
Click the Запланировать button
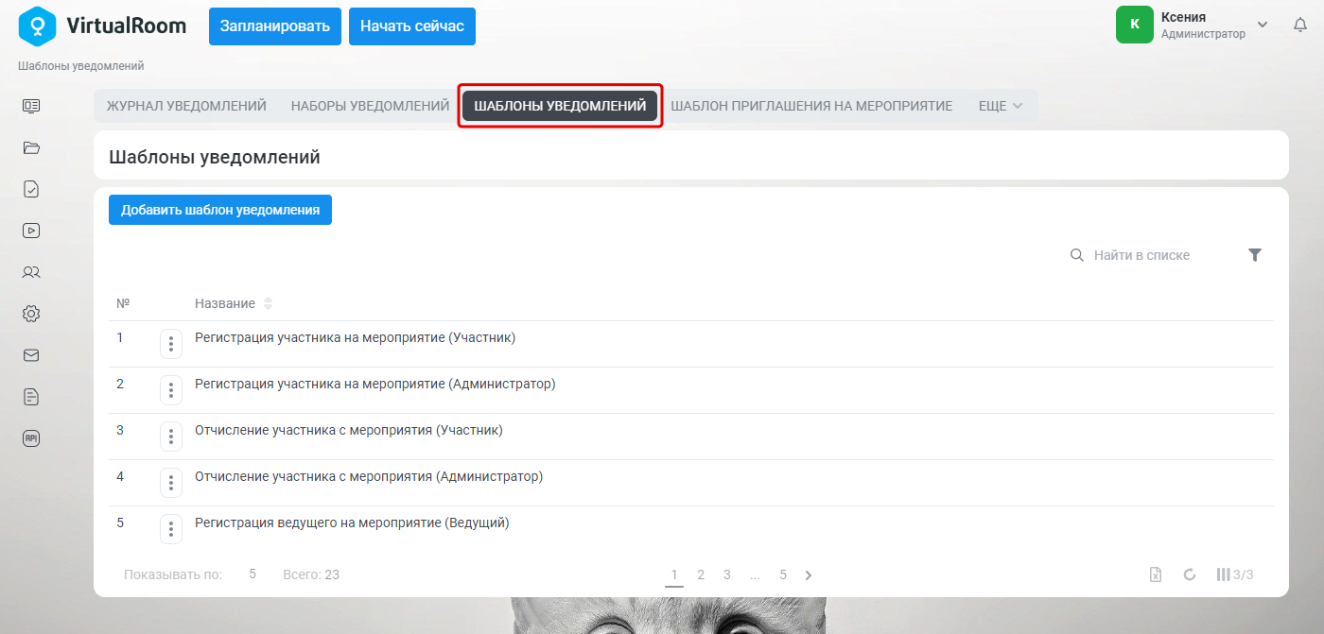coord(275,26)
